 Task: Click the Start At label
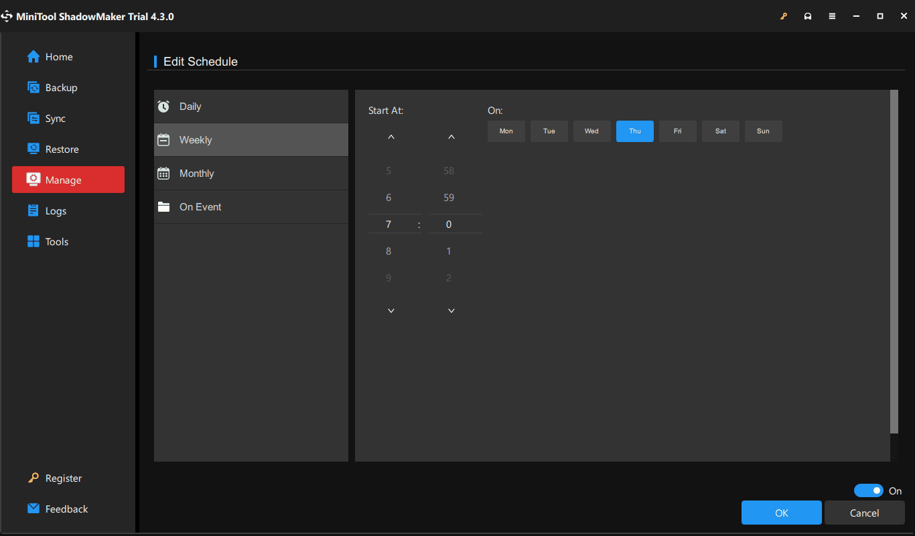pyautogui.click(x=386, y=111)
